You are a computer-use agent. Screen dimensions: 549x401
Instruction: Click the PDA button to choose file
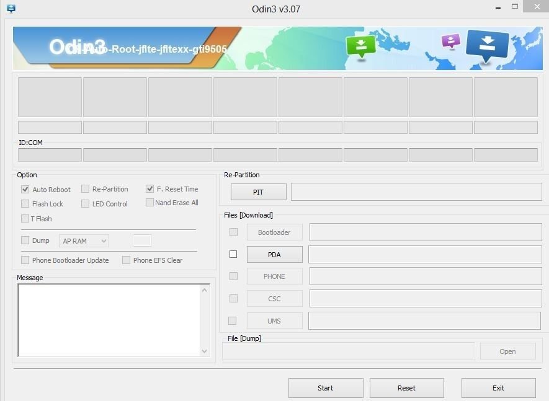(274, 254)
